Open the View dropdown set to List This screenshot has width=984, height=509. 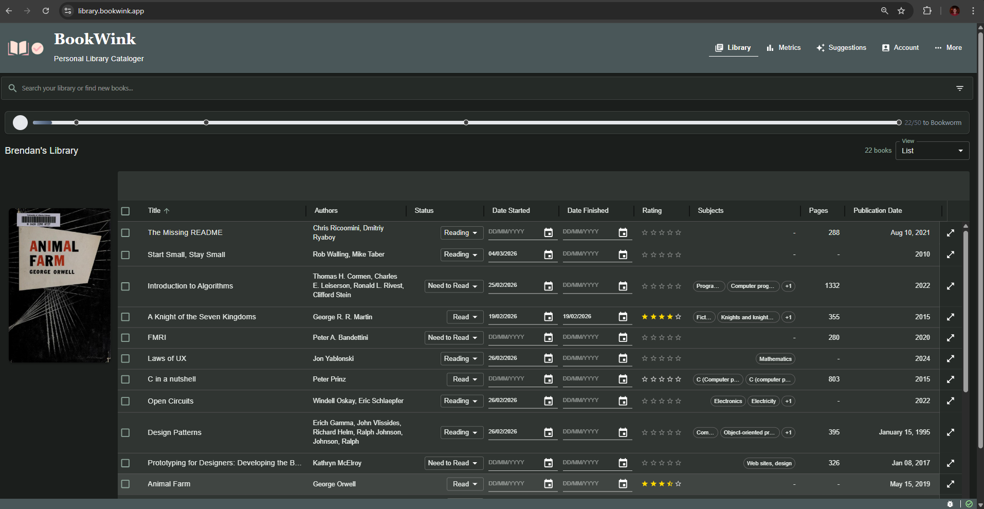932,151
